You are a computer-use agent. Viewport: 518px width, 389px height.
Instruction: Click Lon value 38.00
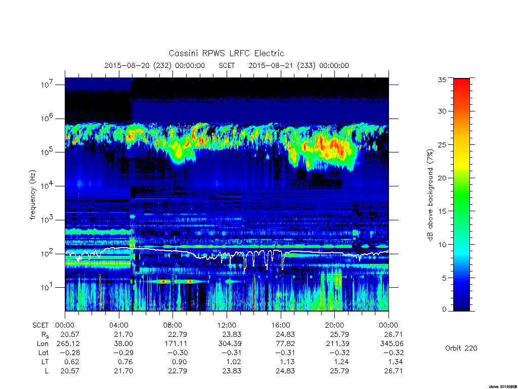coord(123,344)
